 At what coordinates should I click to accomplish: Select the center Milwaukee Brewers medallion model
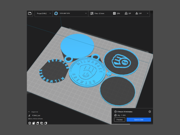pyautogui.click(x=87, y=73)
